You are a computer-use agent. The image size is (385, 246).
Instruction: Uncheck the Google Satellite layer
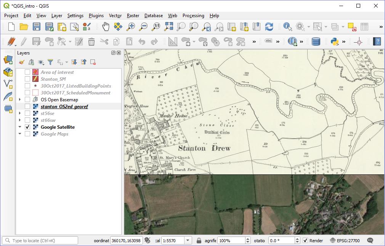pos(27,127)
